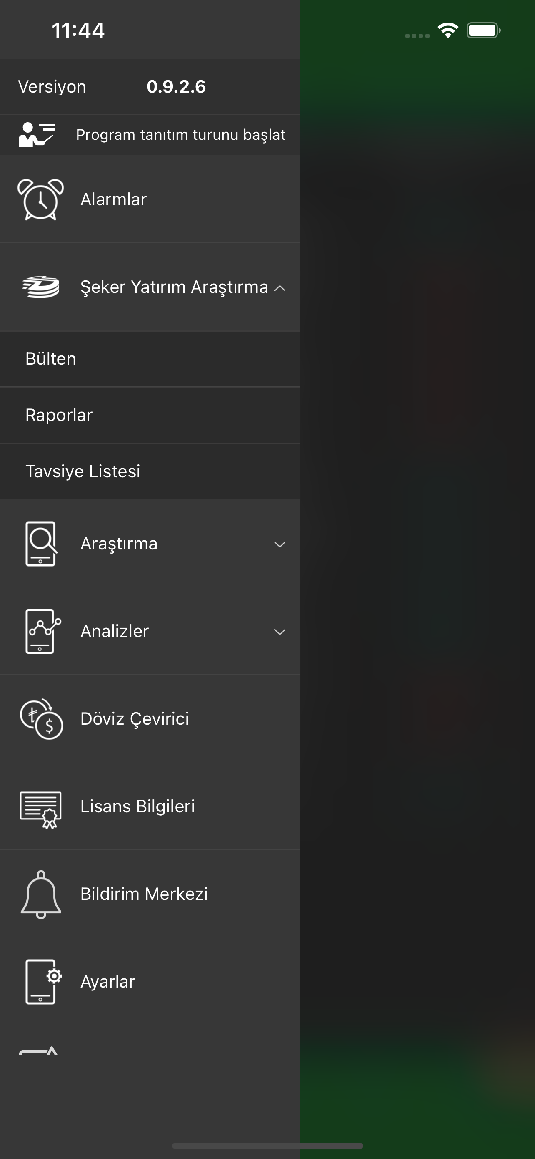
Task: Tap the currency converter coins icon
Action: (41, 718)
